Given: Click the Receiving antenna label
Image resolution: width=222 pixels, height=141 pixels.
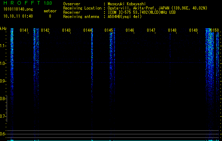Looking at the screenshot, I should click(81, 17).
